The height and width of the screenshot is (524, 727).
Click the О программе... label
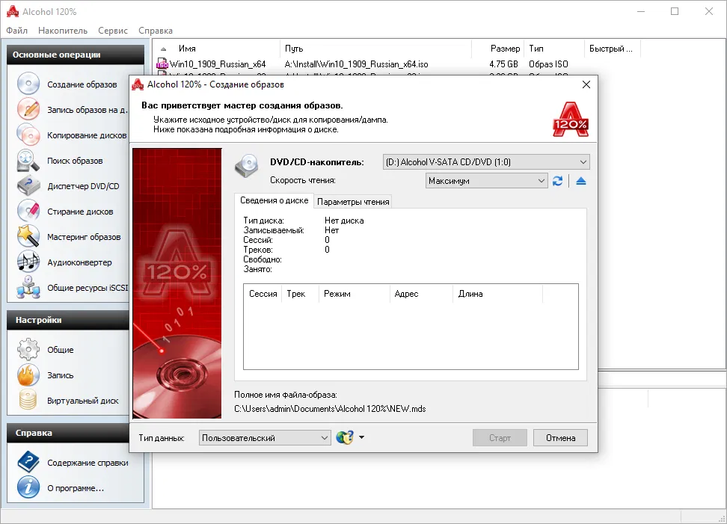pyautogui.click(x=76, y=488)
